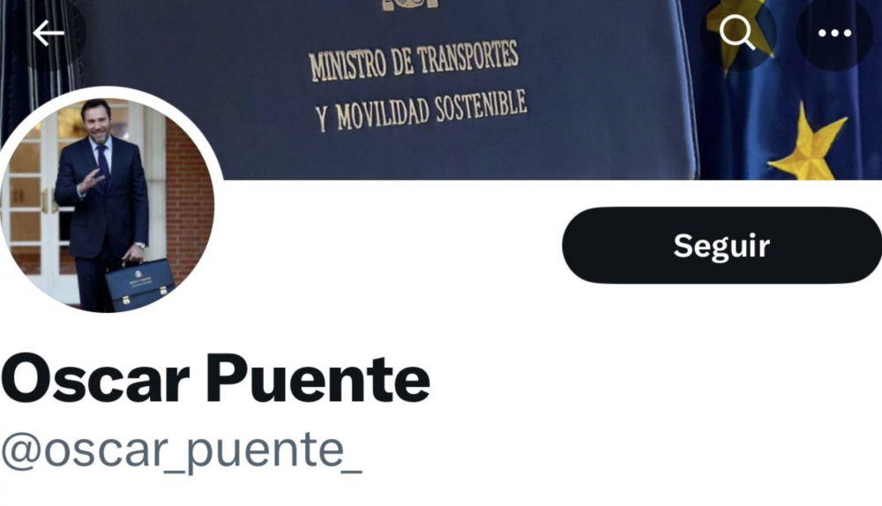Click the gold coat of arms emblem atop banner
The height and width of the screenshot is (506, 882).
coord(411,4)
